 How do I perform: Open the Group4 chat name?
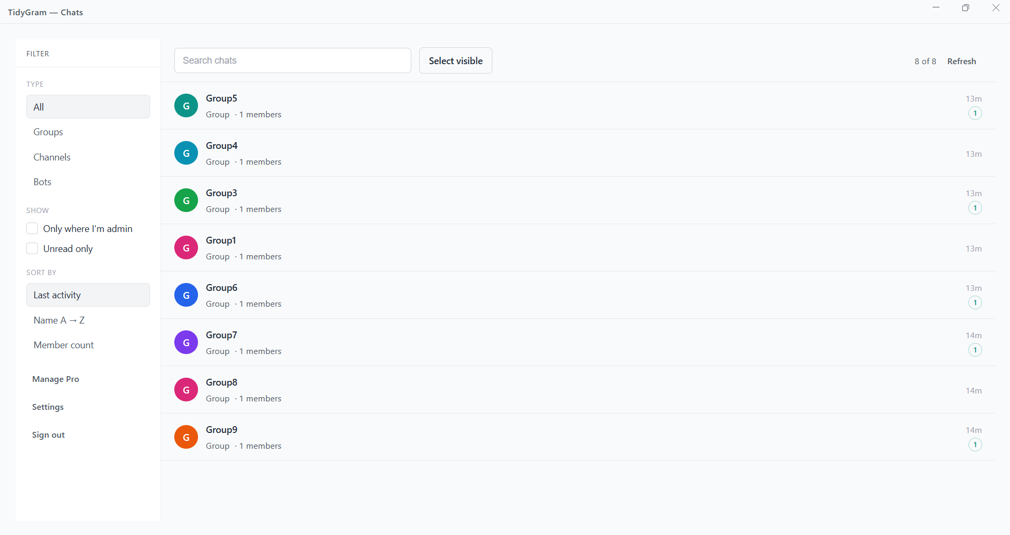[222, 146]
